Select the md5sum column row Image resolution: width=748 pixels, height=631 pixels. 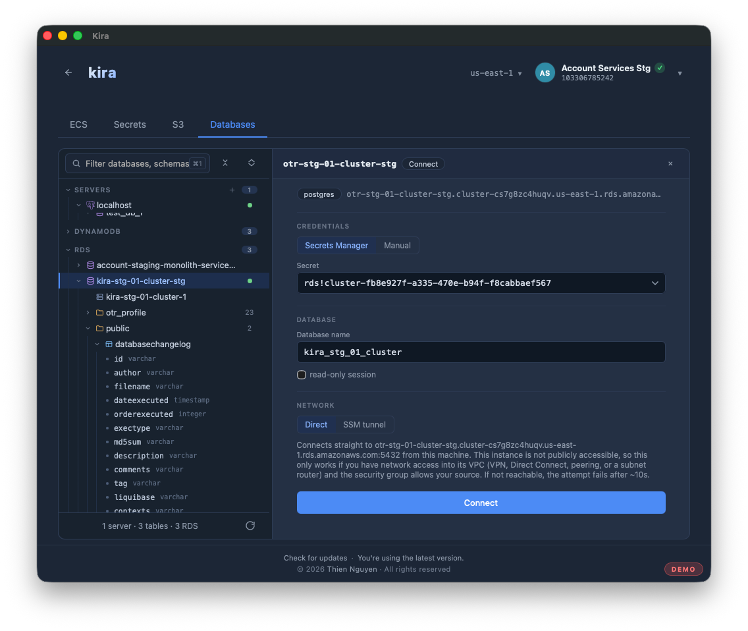(144, 441)
